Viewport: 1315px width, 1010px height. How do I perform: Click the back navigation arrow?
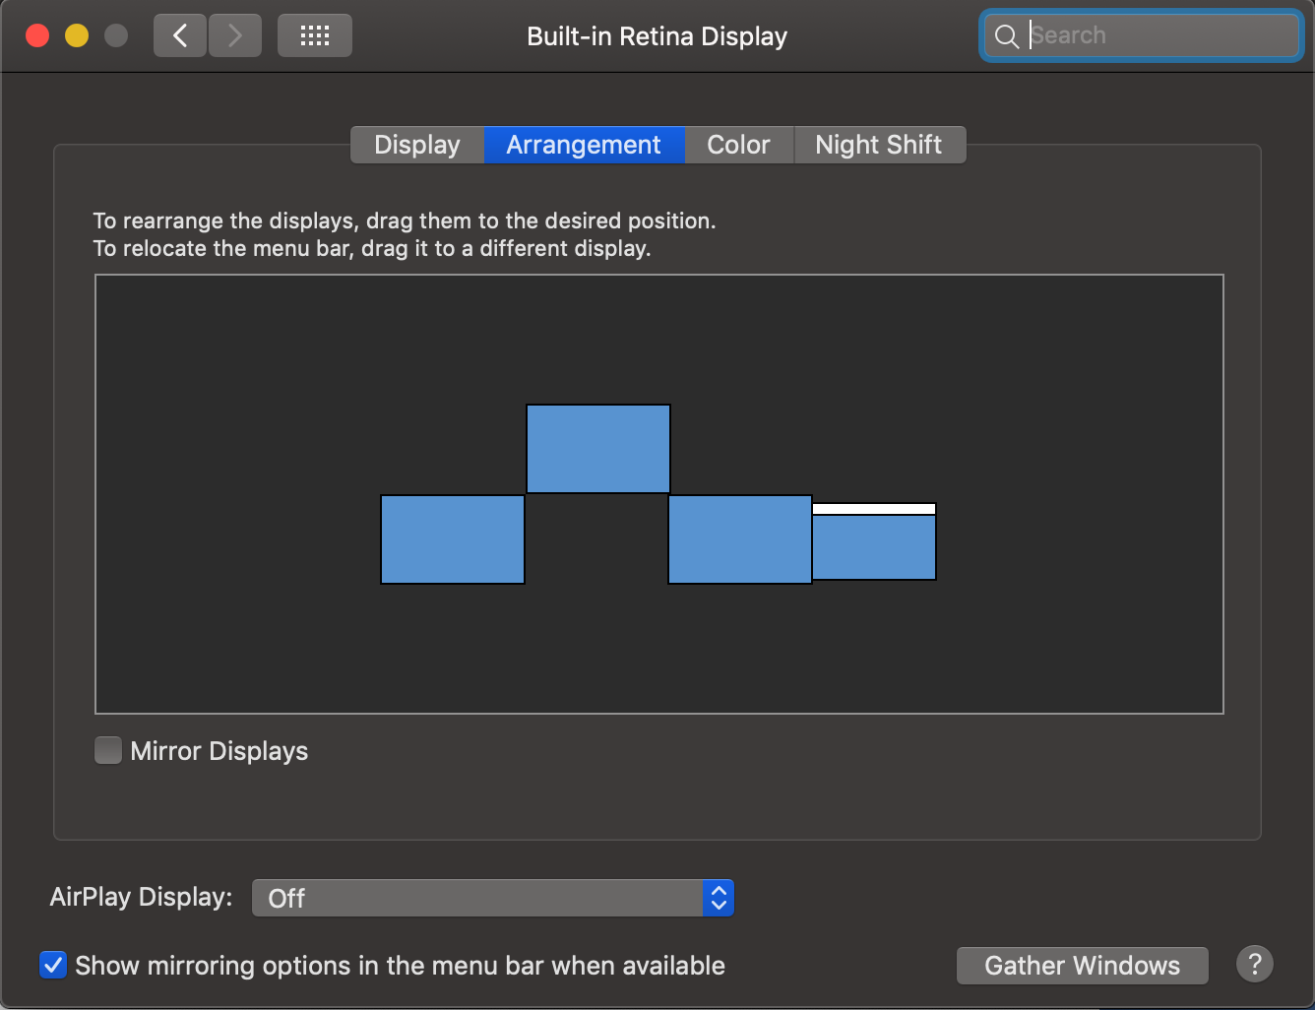(180, 36)
